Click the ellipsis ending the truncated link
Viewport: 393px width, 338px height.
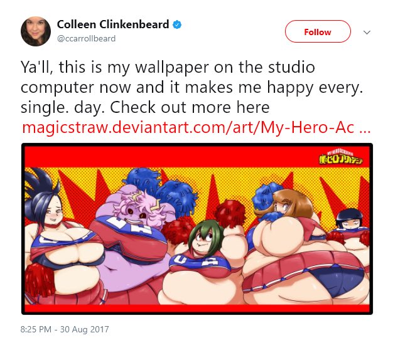(365, 129)
